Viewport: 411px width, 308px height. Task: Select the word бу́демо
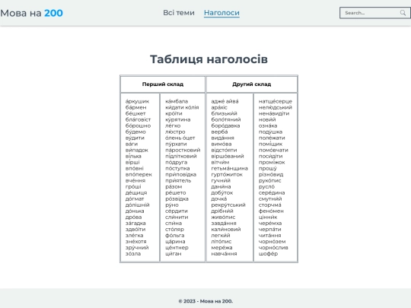pos(135,132)
